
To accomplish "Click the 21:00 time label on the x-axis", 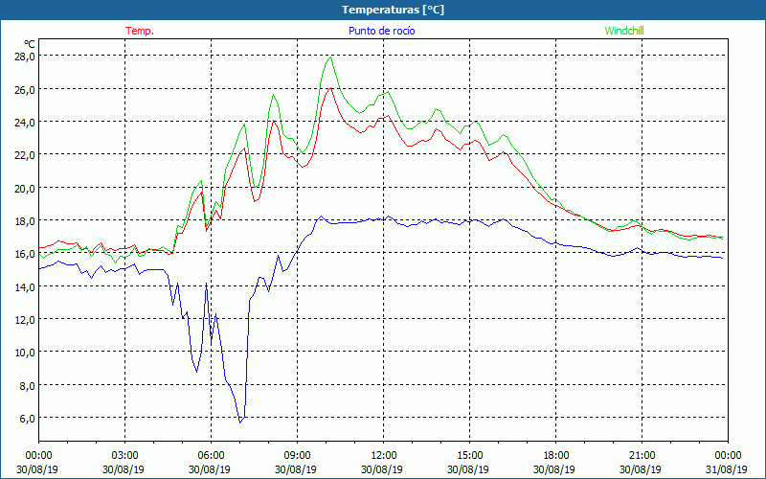I will (642, 456).
